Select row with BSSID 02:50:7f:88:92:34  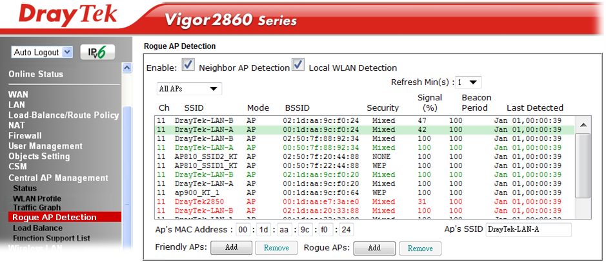[x=364, y=138]
